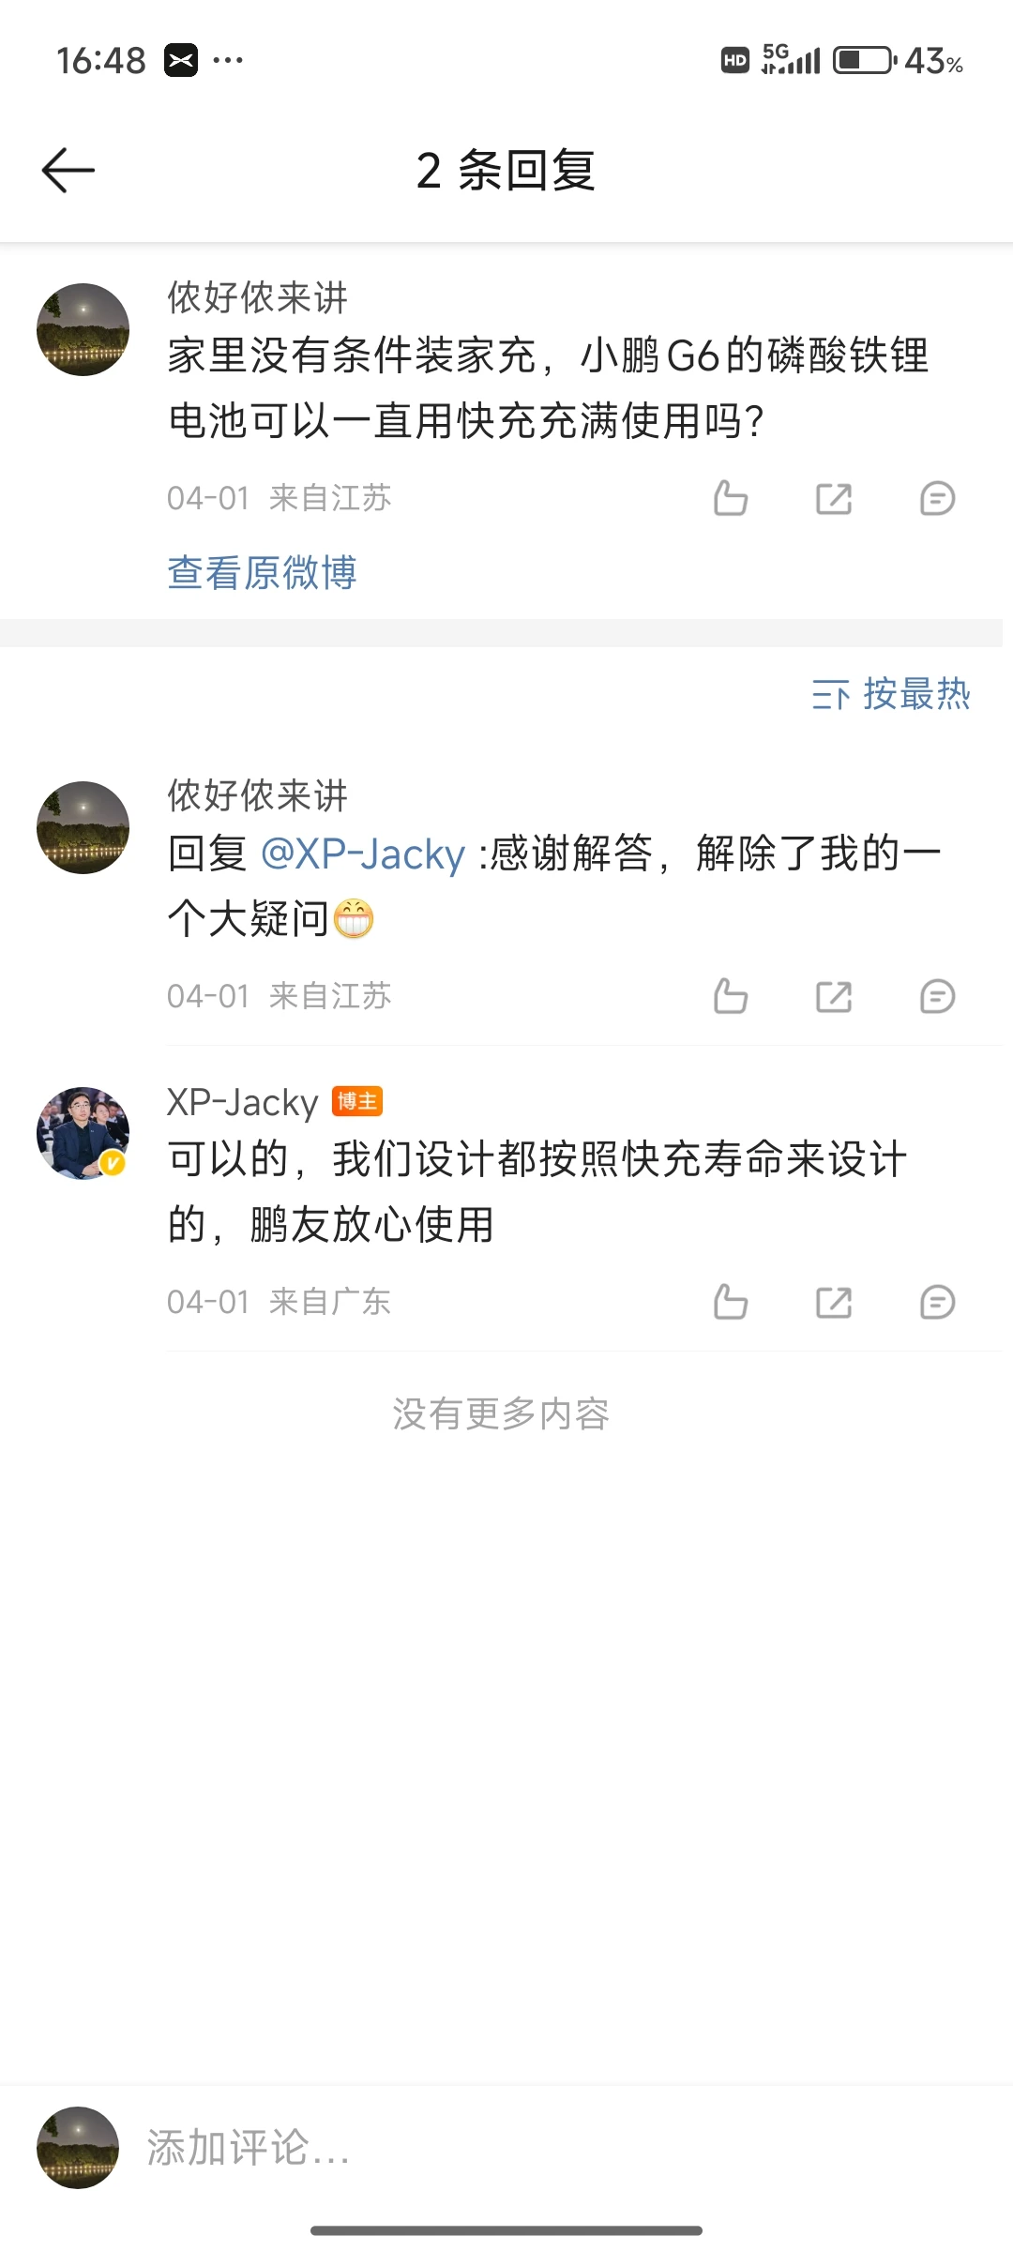Screen dimensions: 1013x2251
Task: Open 查看原微博 link
Action: (x=262, y=572)
